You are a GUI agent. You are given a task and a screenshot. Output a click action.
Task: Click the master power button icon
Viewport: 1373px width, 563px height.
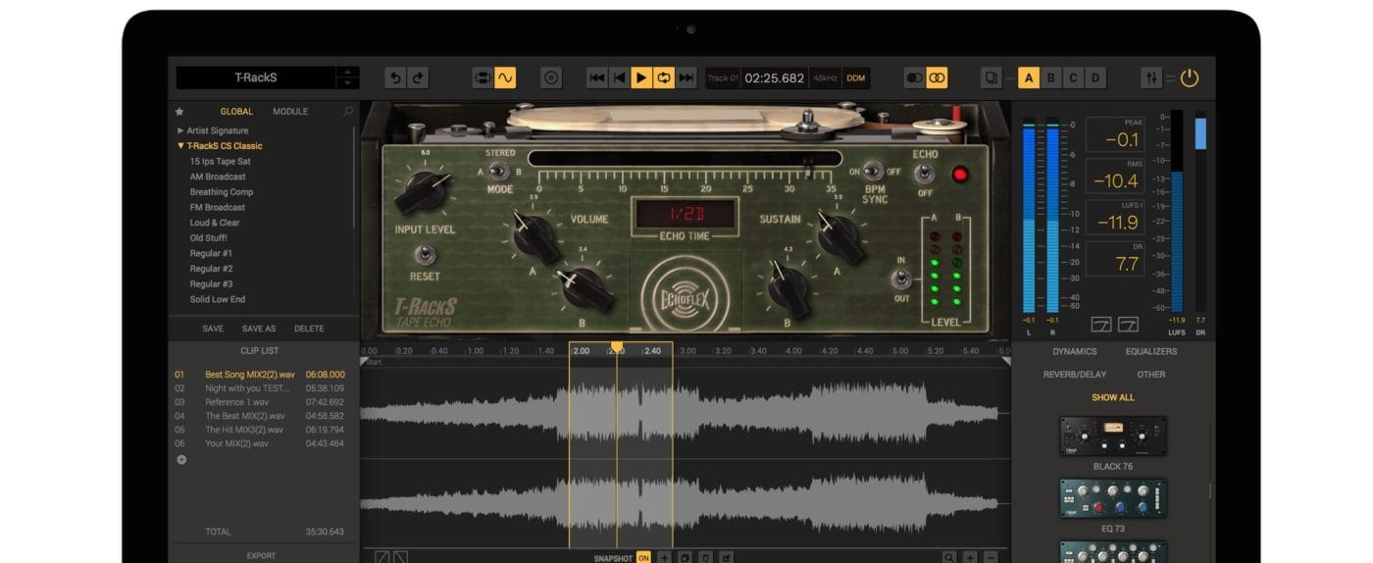pos(1190,78)
